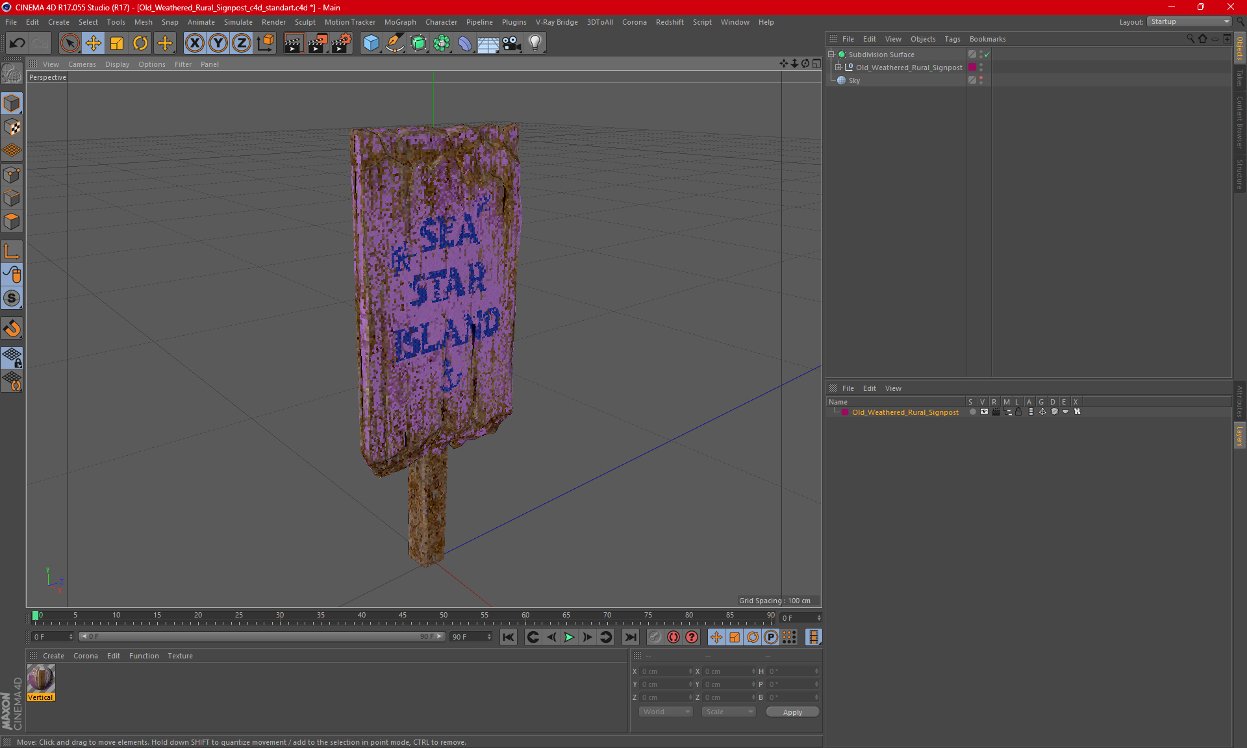Toggle Snap enable
This screenshot has height=748, width=1247.
[12, 298]
